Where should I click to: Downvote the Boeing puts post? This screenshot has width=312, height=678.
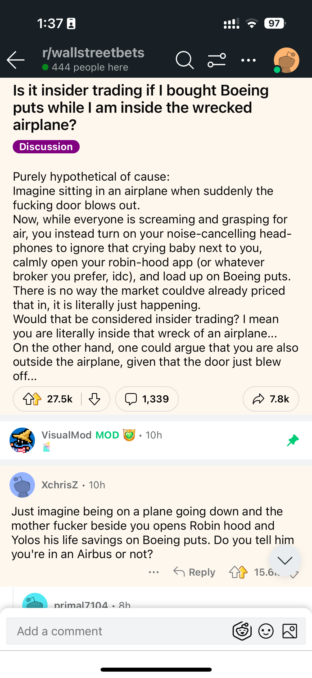94,399
